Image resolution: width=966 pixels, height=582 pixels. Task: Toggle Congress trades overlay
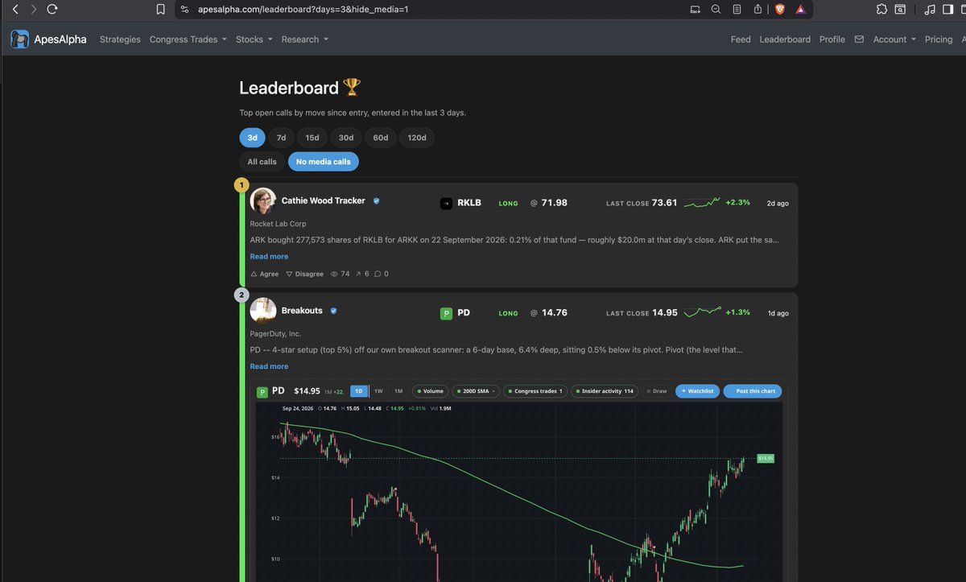pos(535,391)
